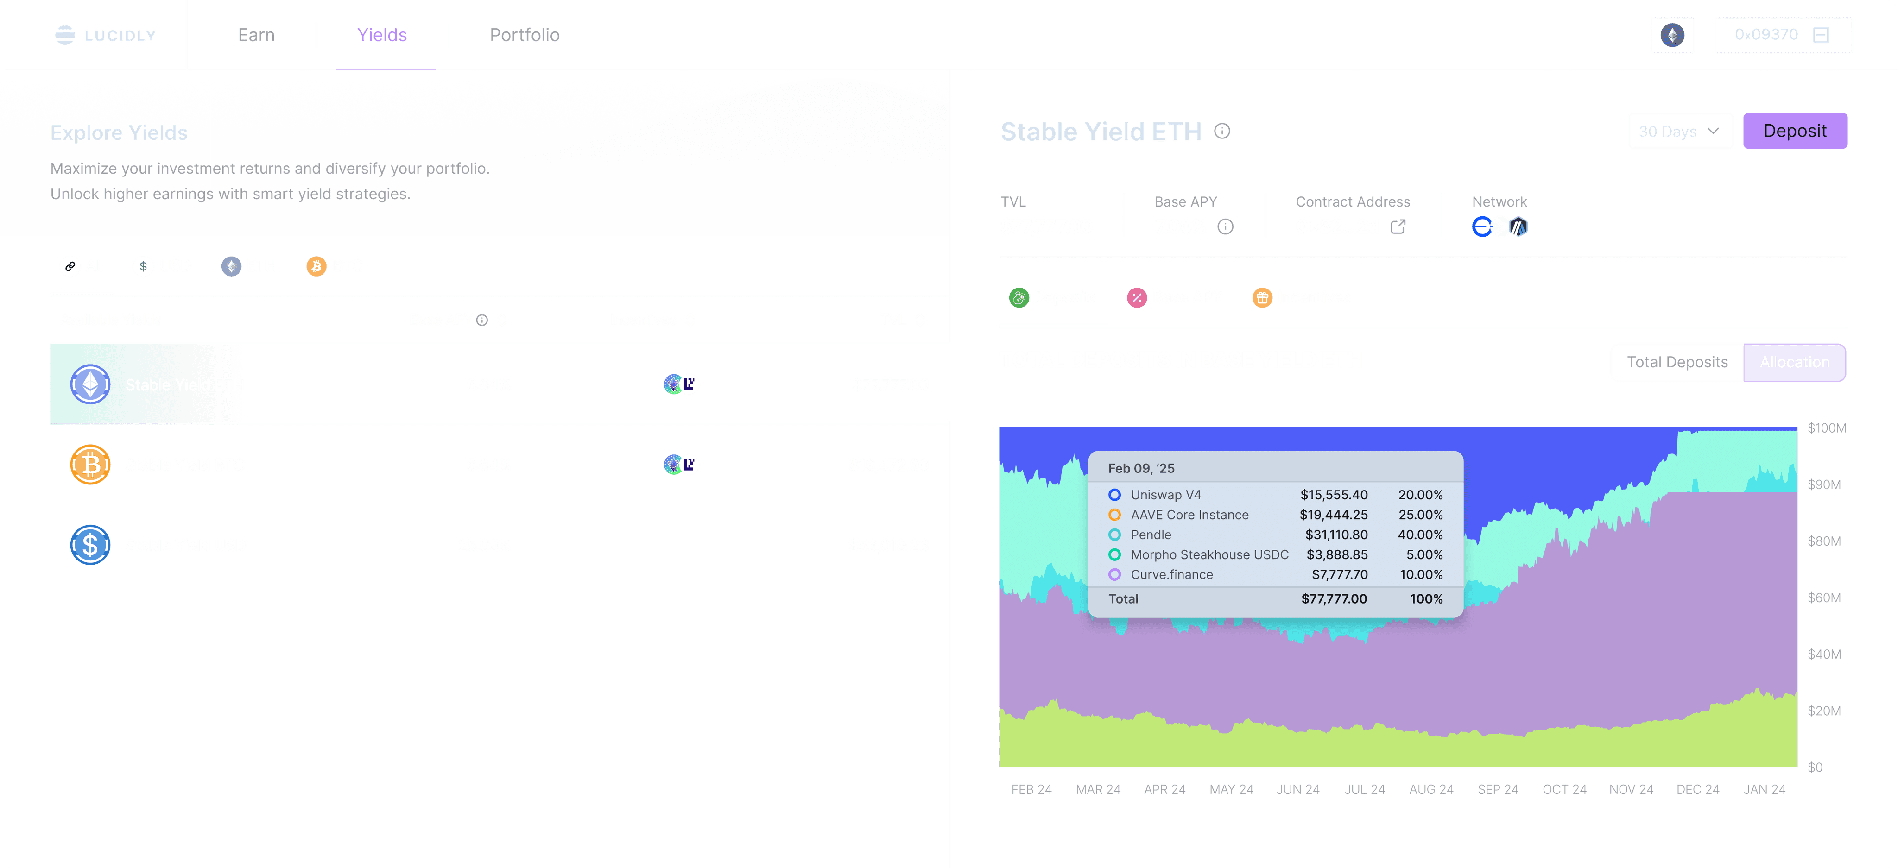The width and height of the screenshot is (1898, 868).
Task: Click the blue Base network icon
Action: [1482, 226]
